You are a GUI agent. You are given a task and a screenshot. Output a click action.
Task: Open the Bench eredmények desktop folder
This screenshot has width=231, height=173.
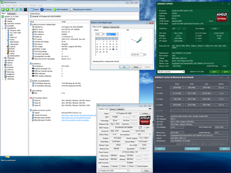pyautogui.click(x=8, y=158)
